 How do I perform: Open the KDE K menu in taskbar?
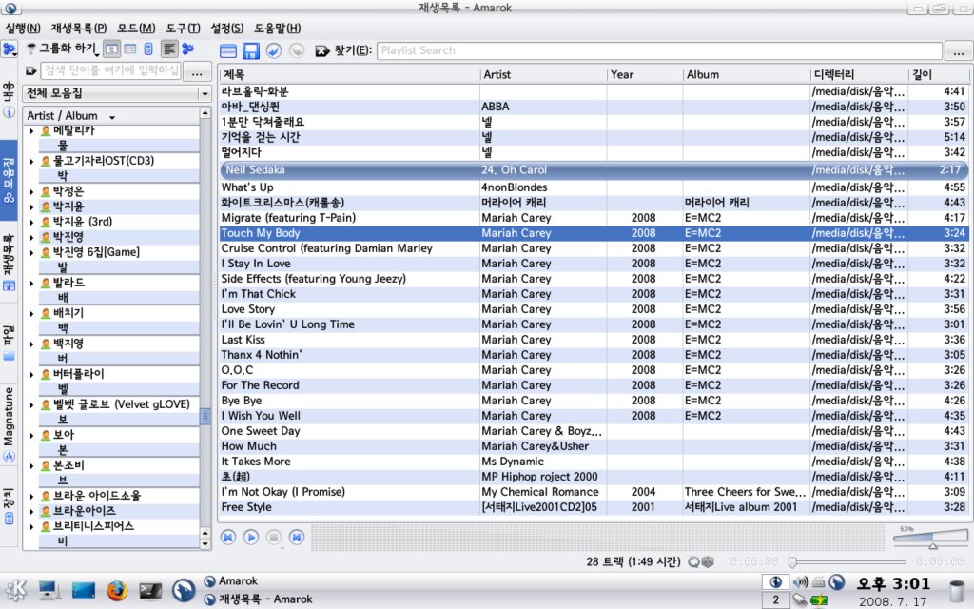(x=15, y=589)
